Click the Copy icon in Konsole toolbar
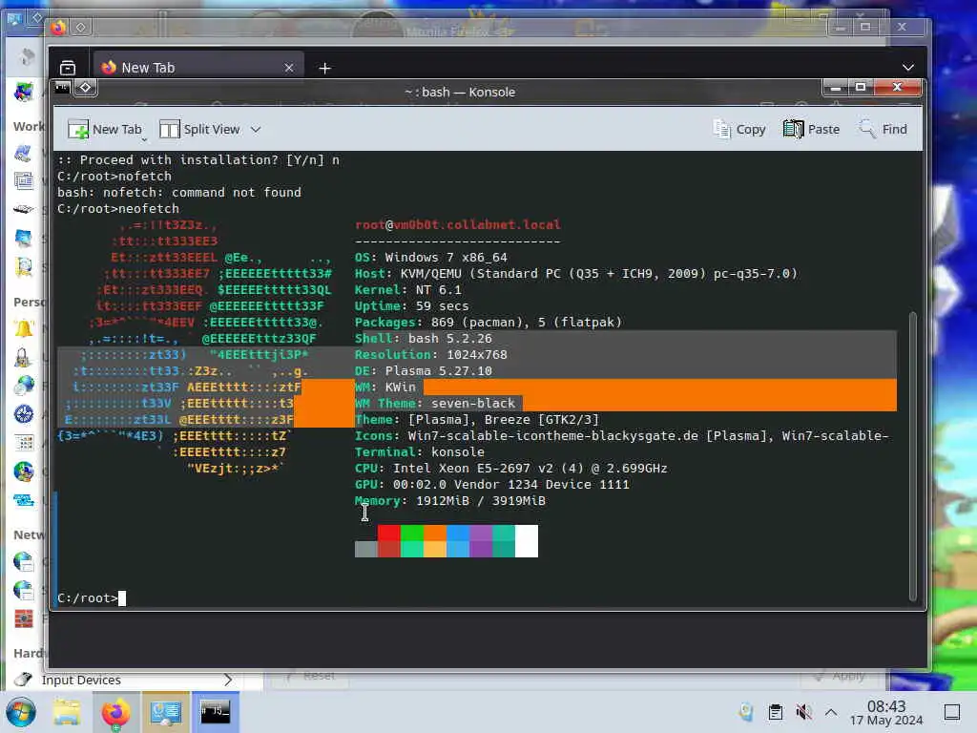This screenshot has width=977, height=733. tap(722, 129)
